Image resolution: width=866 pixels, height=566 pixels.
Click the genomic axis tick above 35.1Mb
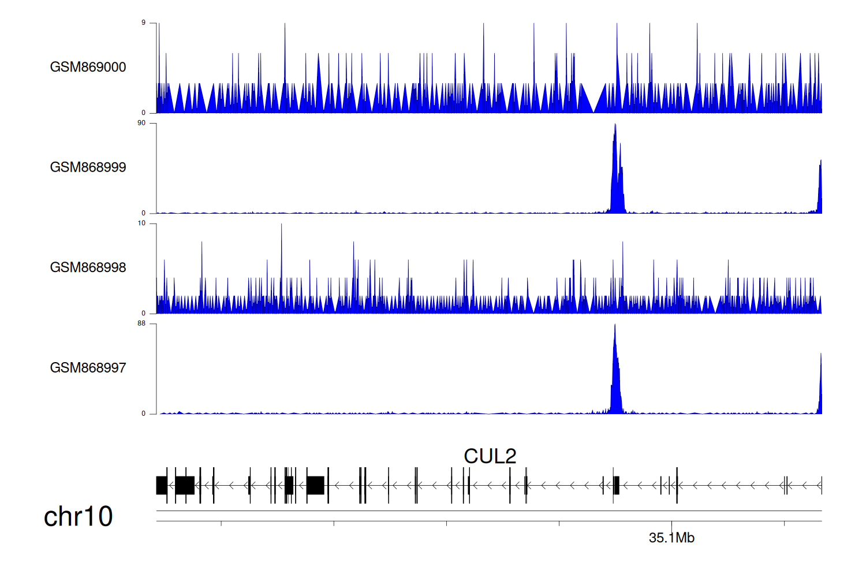671,523
